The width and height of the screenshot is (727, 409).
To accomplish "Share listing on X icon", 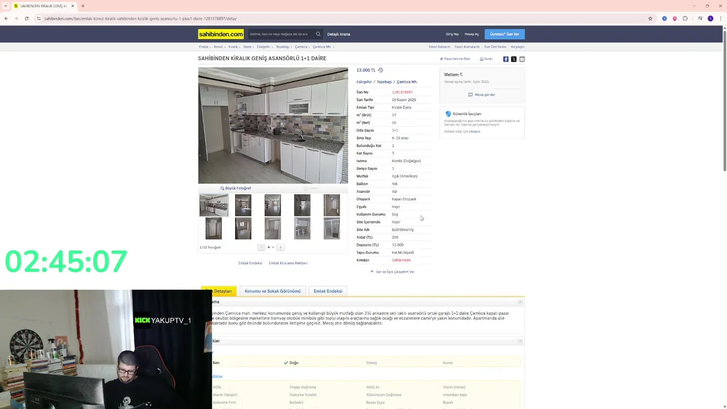I will coord(513,59).
